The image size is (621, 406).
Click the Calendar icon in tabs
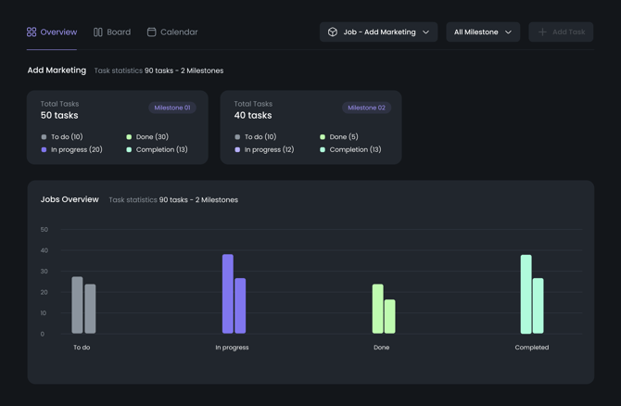pyautogui.click(x=152, y=32)
